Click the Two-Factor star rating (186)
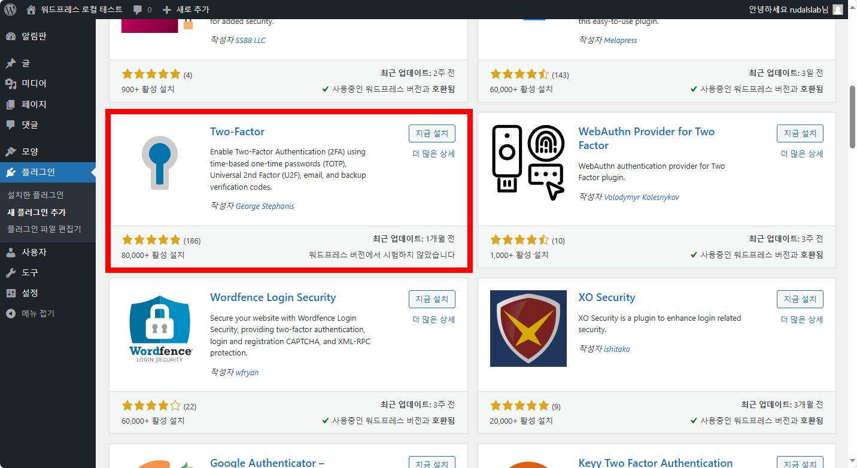The width and height of the screenshot is (857, 468). pos(151,241)
